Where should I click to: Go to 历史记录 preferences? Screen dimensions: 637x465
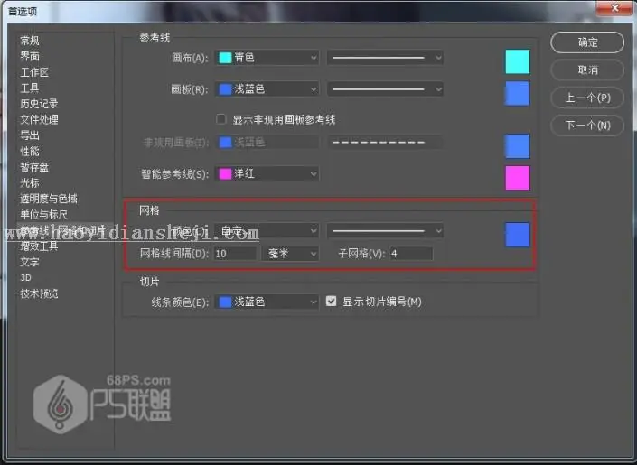pyautogui.click(x=39, y=104)
